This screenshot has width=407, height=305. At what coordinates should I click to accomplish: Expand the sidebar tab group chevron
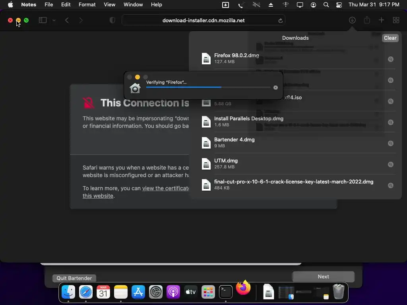[x=54, y=20]
